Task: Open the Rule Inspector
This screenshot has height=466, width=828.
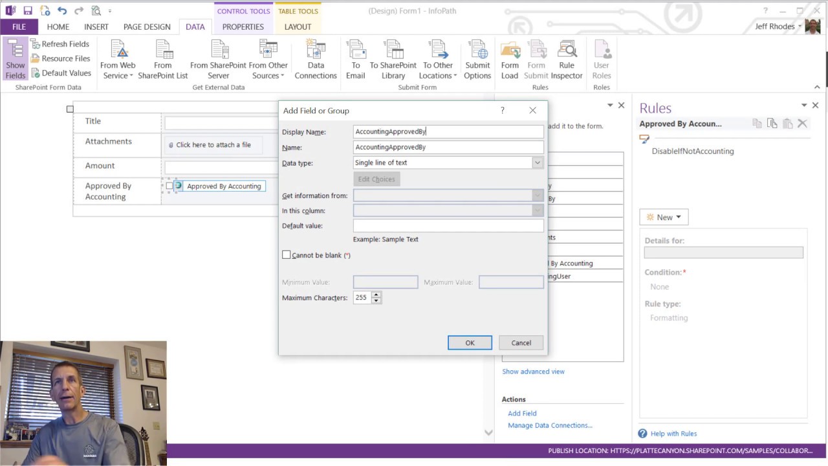Action: click(x=567, y=60)
